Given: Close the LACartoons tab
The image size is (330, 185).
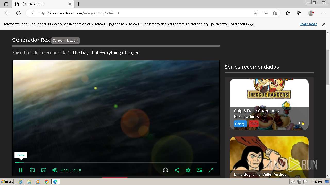Looking at the screenshot, I should 70,4.
